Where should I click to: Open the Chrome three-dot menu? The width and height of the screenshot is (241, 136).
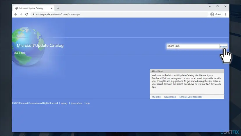(226, 14)
